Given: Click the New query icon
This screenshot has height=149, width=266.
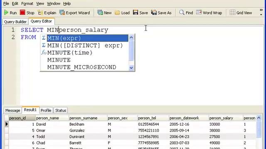Looking at the screenshot, I should 100,12.
